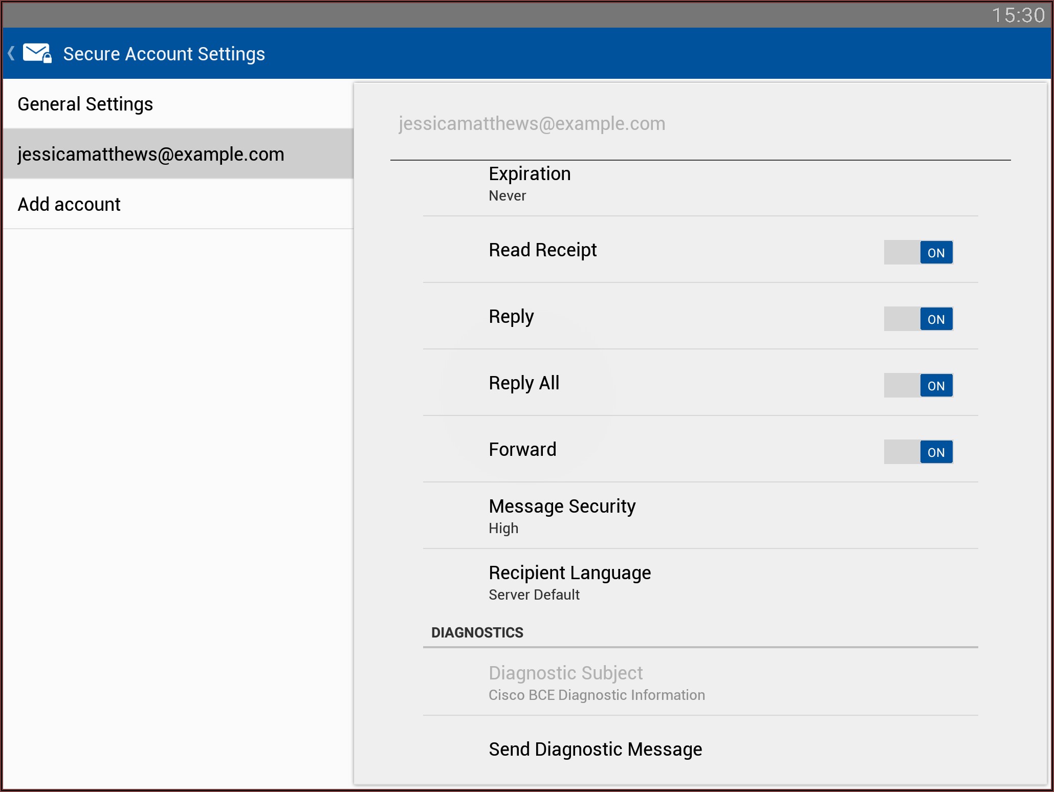Viewport: 1054px width, 792px height.
Task: Select the jessicamatthews@example.com account in sidebar
Action: 151,154
